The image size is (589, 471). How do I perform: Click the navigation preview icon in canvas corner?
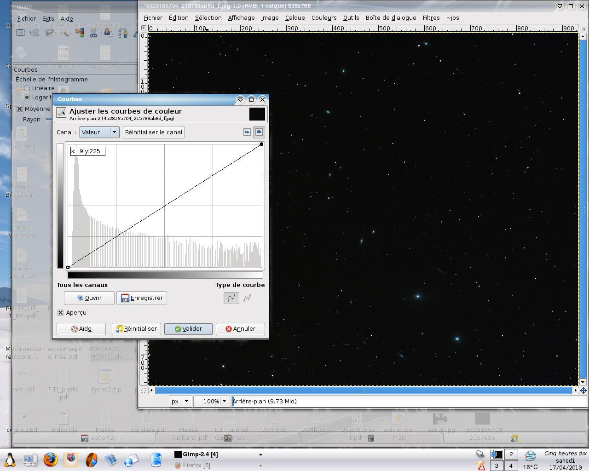click(x=583, y=391)
